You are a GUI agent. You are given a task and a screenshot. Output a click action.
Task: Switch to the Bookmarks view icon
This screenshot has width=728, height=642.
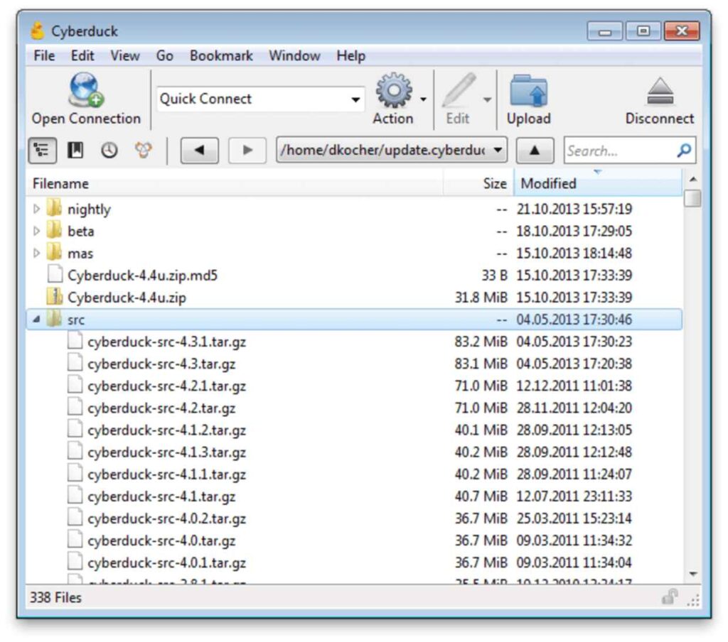point(75,151)
